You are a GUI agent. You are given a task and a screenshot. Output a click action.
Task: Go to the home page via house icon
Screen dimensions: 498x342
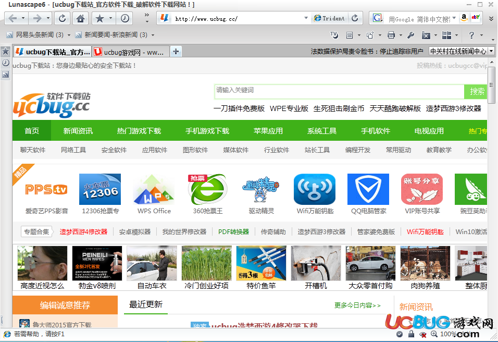coord(80,18)
